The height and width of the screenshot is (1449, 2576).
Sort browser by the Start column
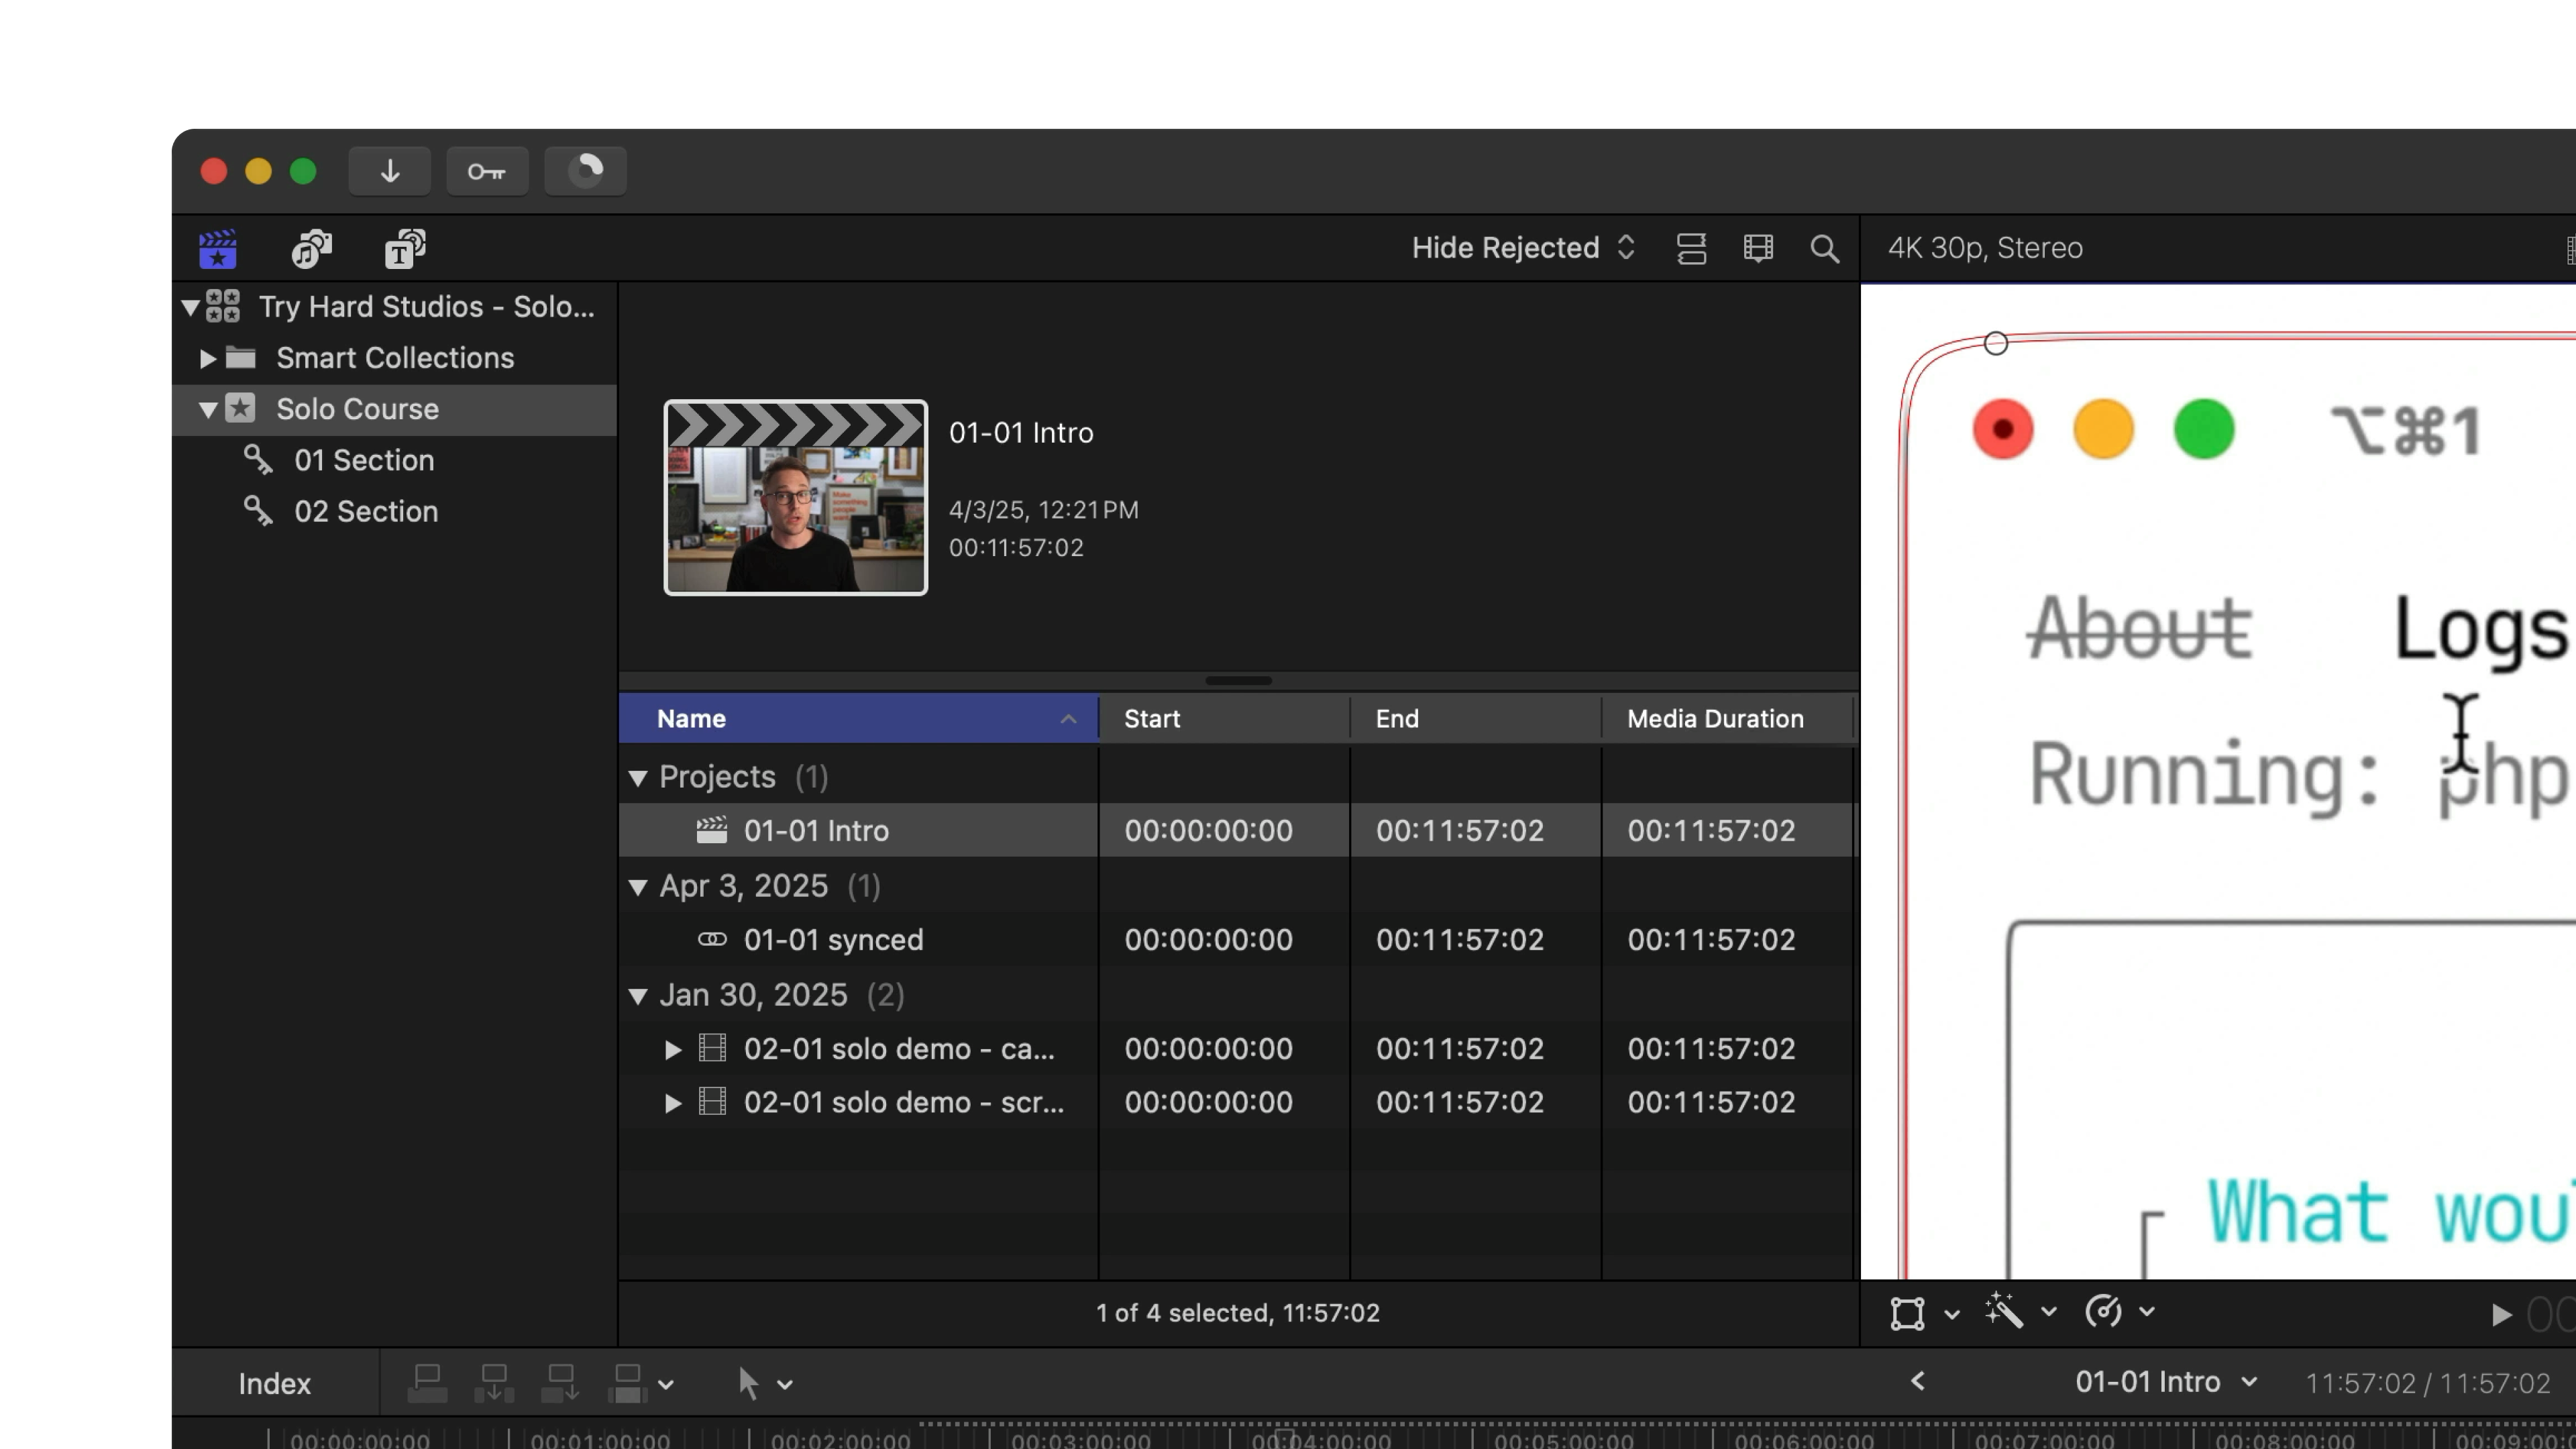1151,718
